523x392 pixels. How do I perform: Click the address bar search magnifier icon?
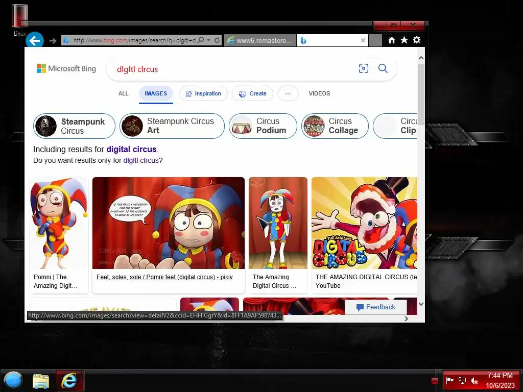click(x=200, y=40)
